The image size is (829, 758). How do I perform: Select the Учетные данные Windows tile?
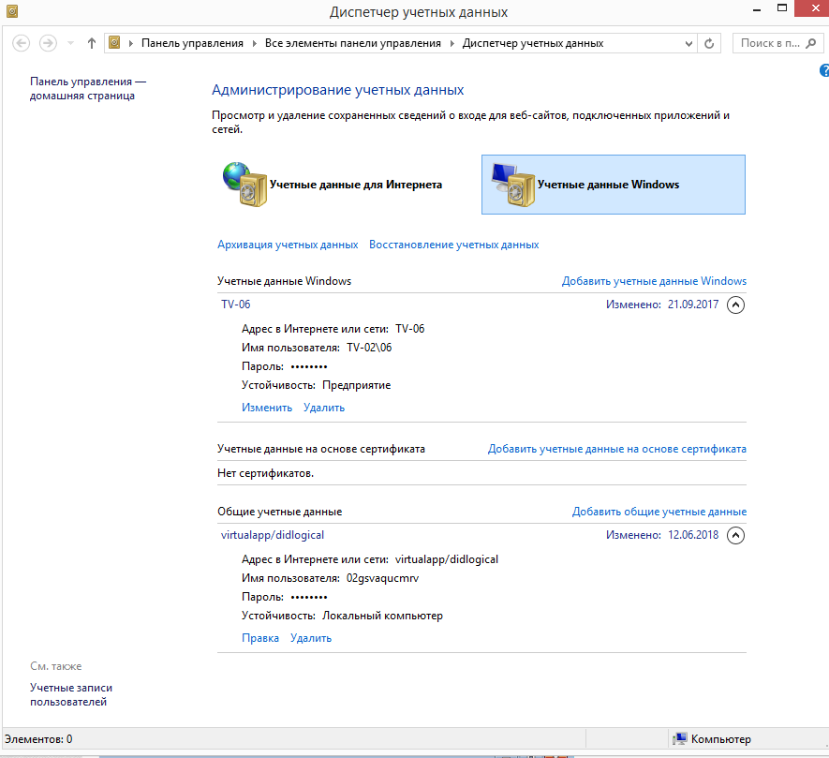[613, 185]
